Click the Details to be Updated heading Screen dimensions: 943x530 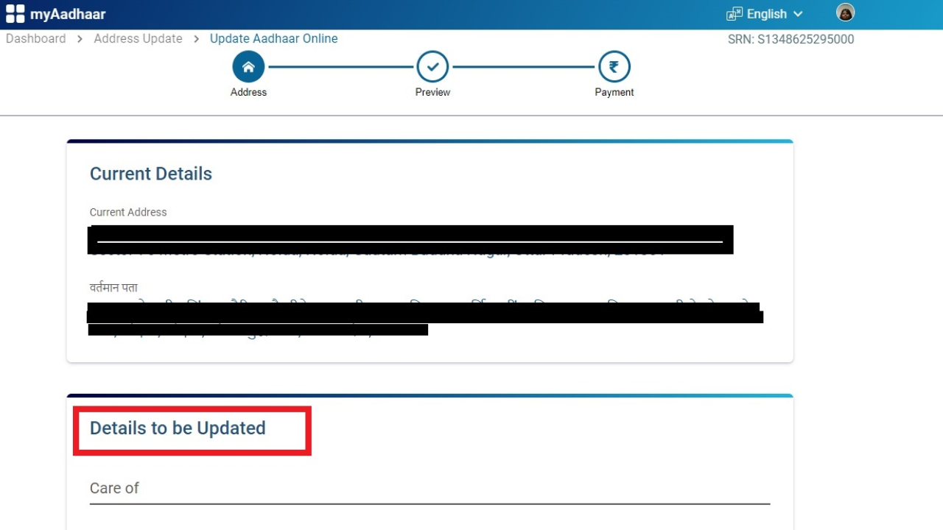[x=178, y=428]
